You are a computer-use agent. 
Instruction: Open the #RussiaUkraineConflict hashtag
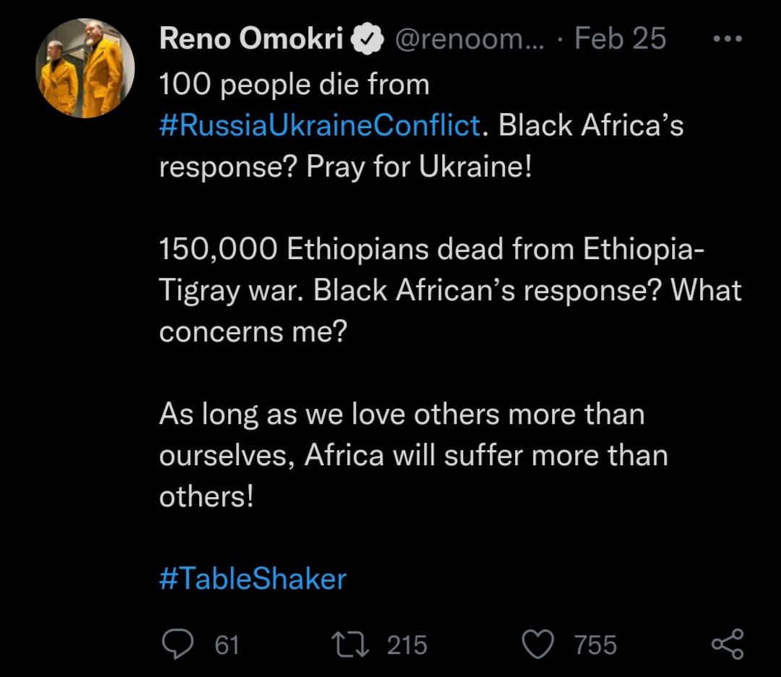click(x=320, y=126)
